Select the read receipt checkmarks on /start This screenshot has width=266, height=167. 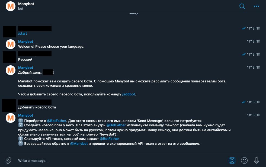tap(243, 28)
